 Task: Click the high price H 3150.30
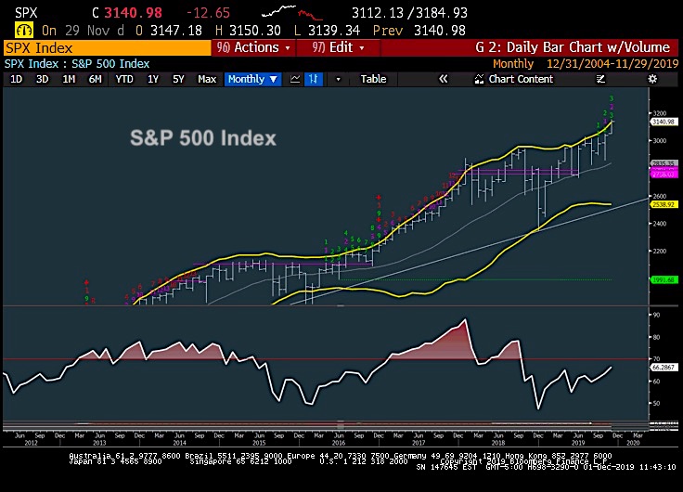click(x=249, y=31)
